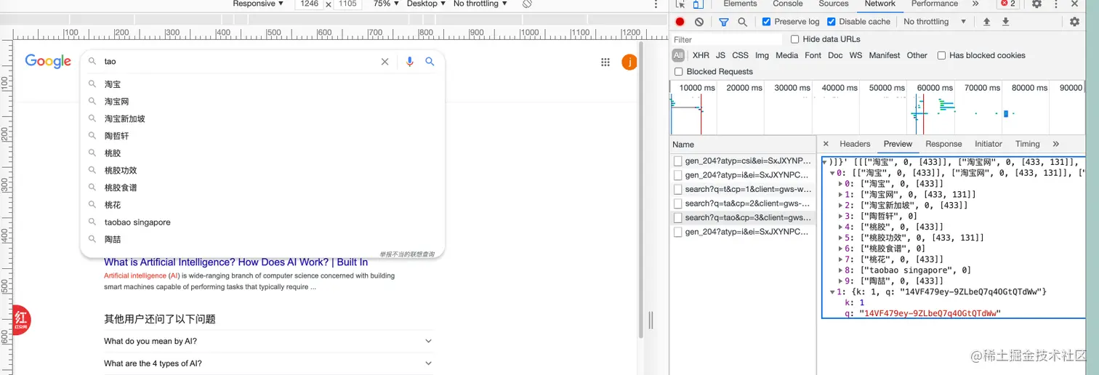Clear the network log
The image size is (1099, 375).
pyautogui.click(x=699, y=22)
